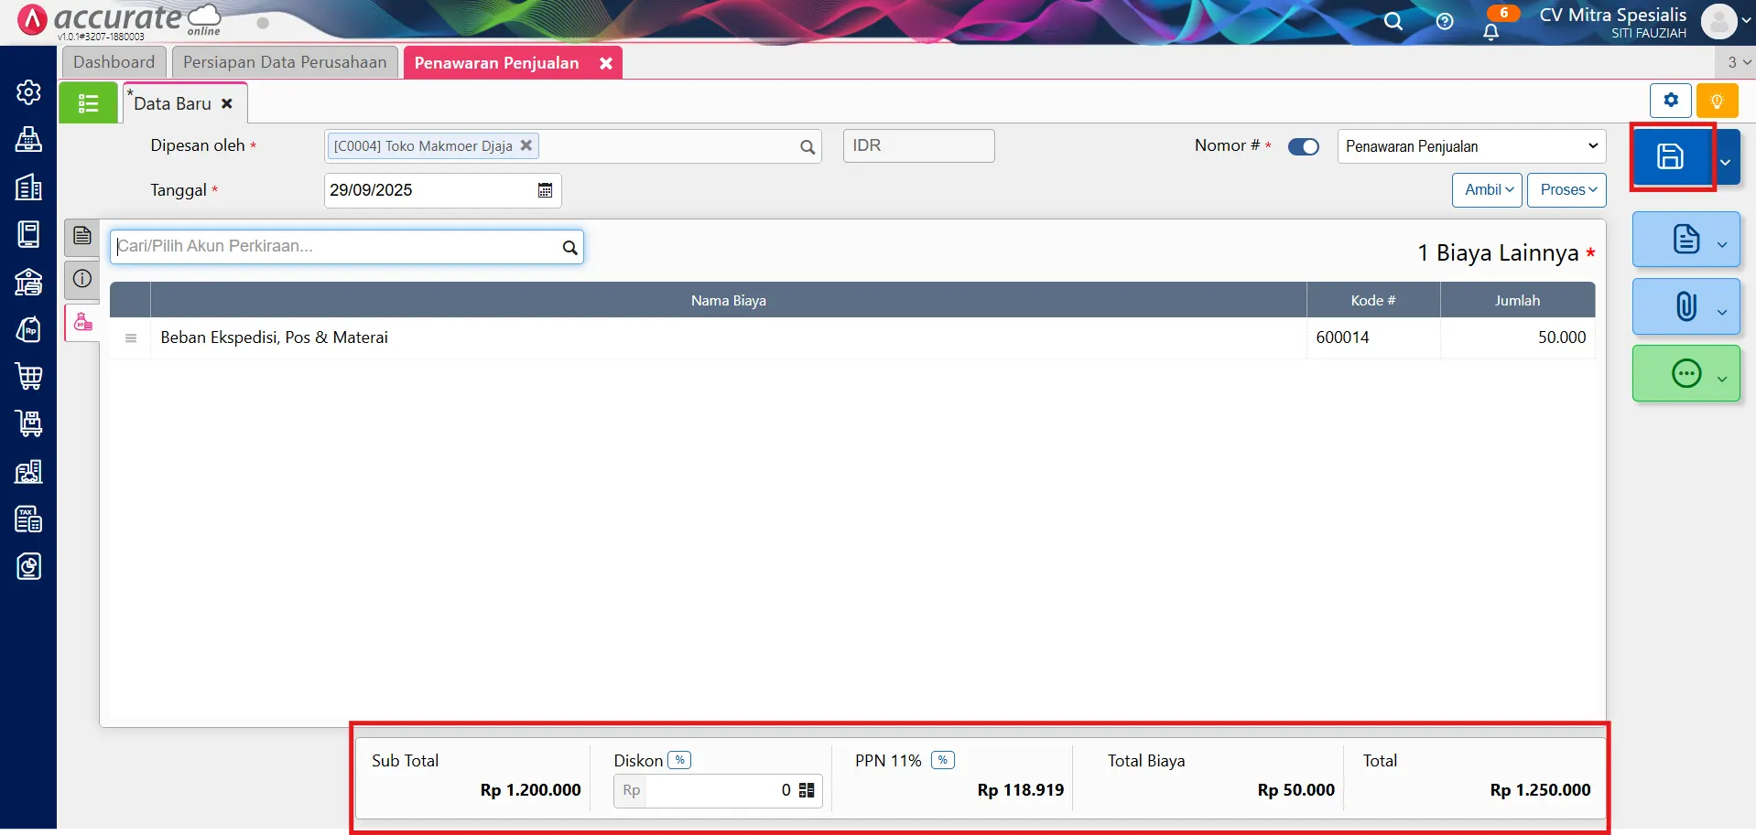Image resolution: width=1756 pixels, height=835 pixels.
Task: Open the help question mark icon
Action: coord(1444,22)
